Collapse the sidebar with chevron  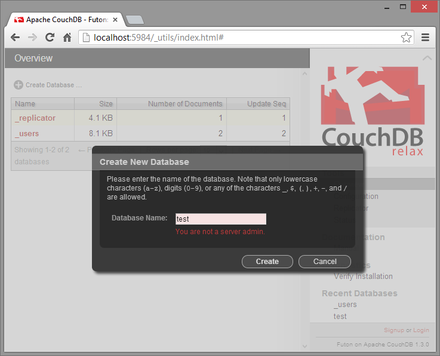pyautogui.click(x=427, y=58)
